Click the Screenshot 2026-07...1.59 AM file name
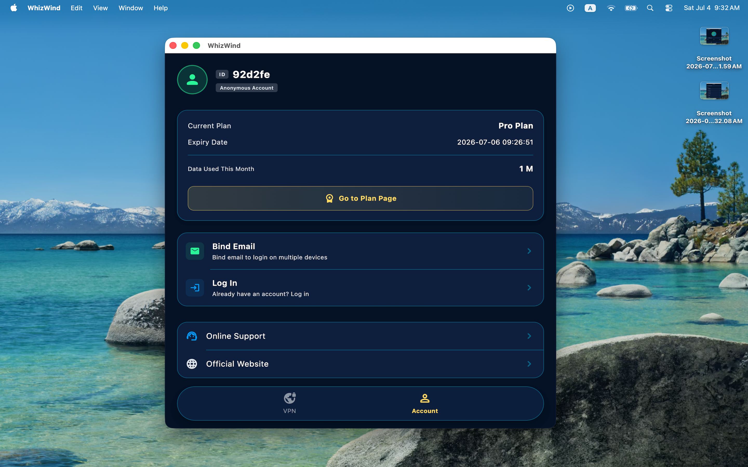The image size is (748, 467). [x=714, y=62]
